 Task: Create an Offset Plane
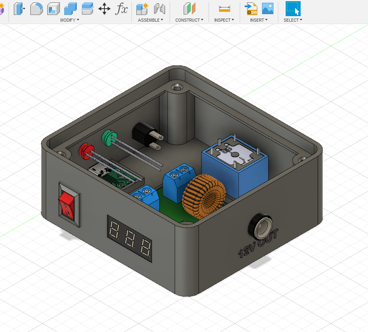point(190,9)
